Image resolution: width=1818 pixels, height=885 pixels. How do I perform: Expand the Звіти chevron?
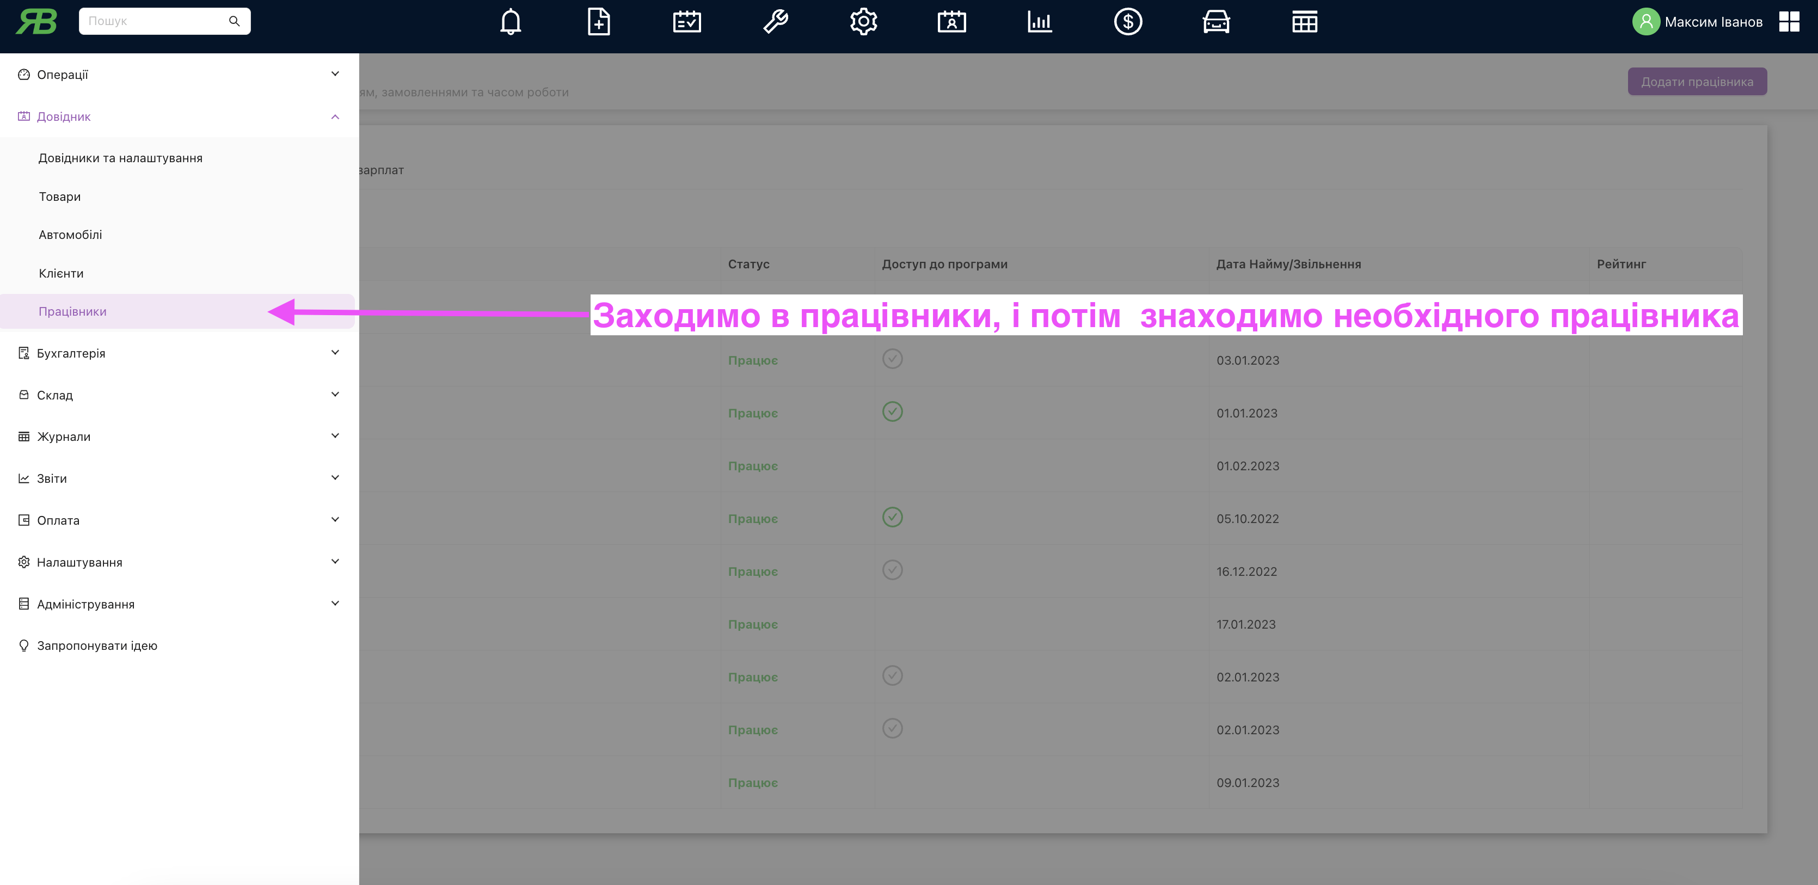[x=335, y=477]
